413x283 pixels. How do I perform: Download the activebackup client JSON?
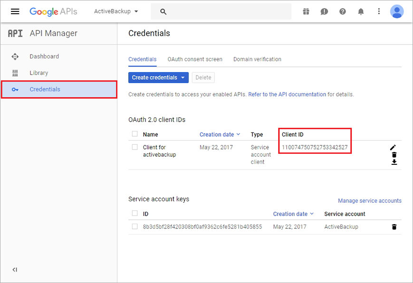394,162
